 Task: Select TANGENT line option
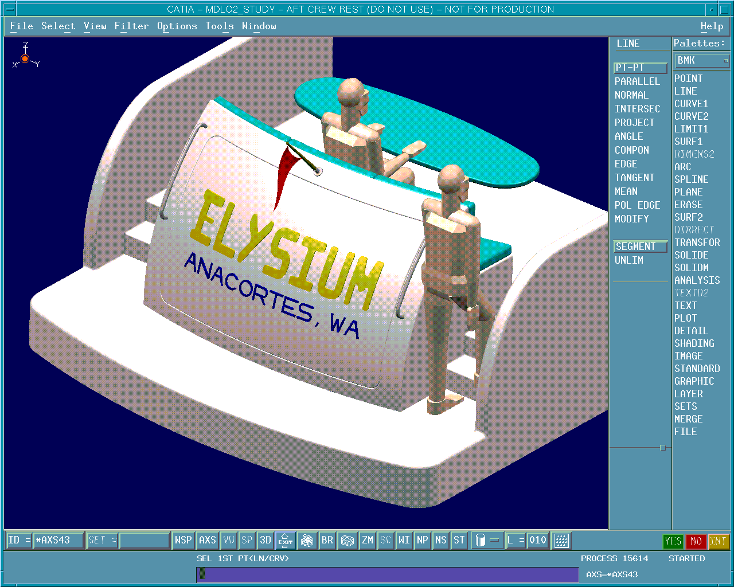pyautogui.click(x=634, y=178)
